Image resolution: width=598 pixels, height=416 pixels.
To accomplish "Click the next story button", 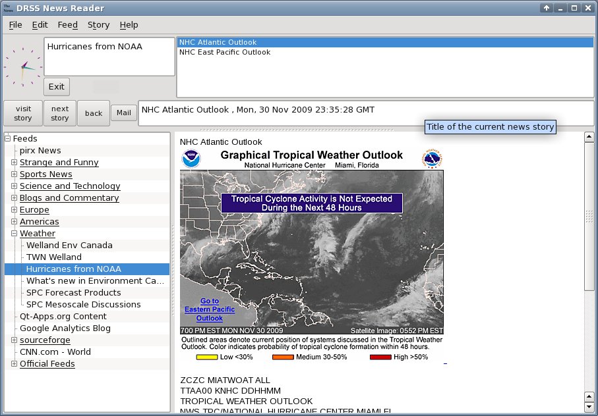I will 60,113.
